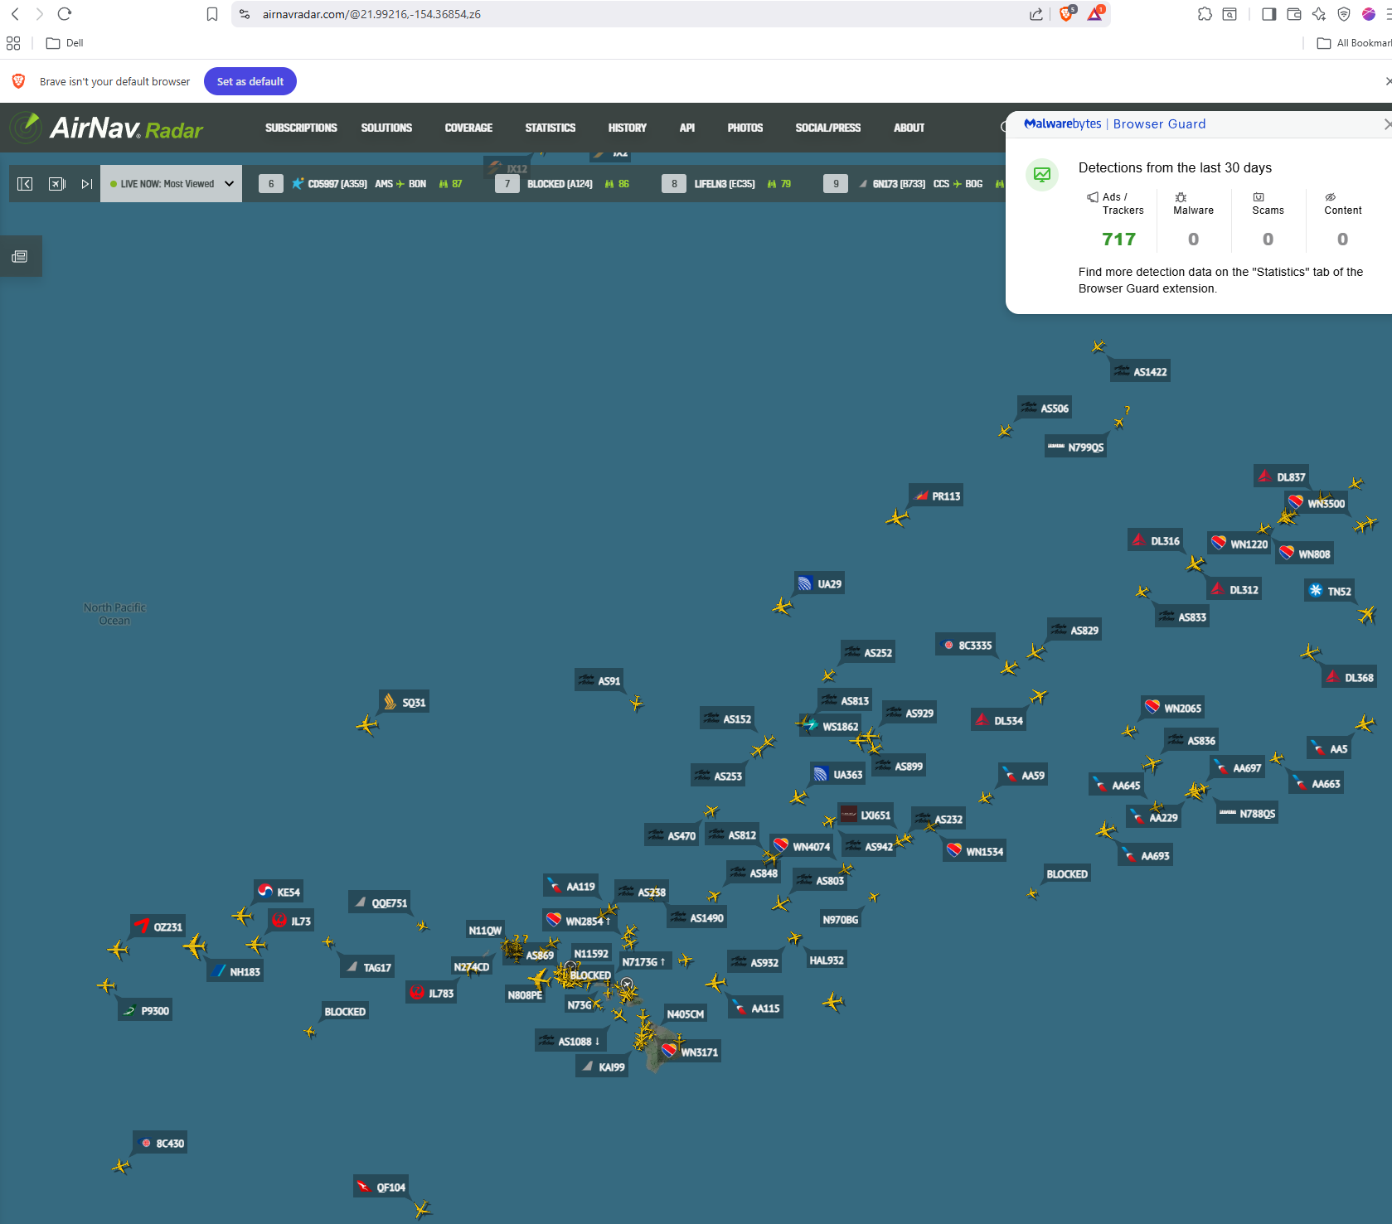Toggle the browser sidebar panel
The height and width of the screenshot is (1224, 1392).
pyautogui.click(x=1268, y=14)
